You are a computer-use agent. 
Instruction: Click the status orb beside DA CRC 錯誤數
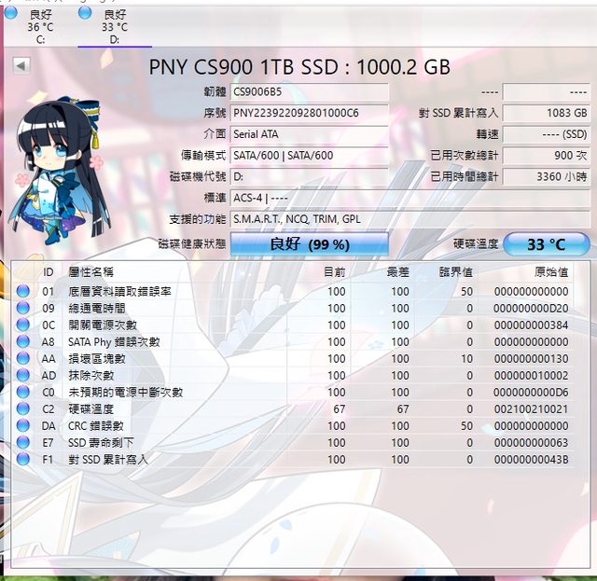[23, 426]
